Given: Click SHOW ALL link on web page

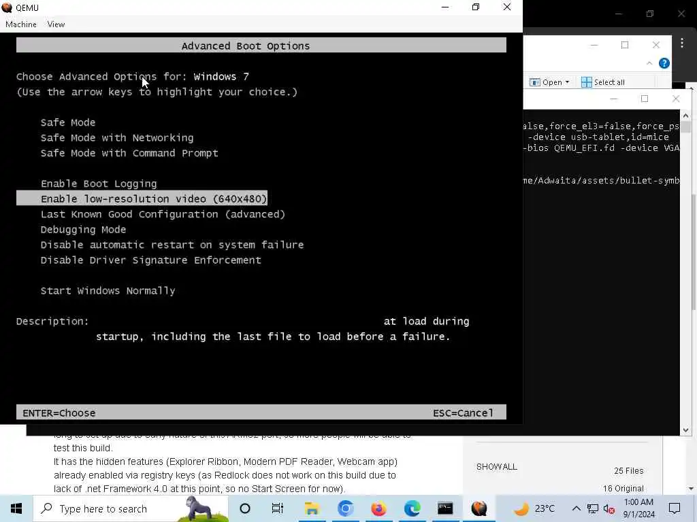Looking at the screenshot, I should (x=496, y=467).
